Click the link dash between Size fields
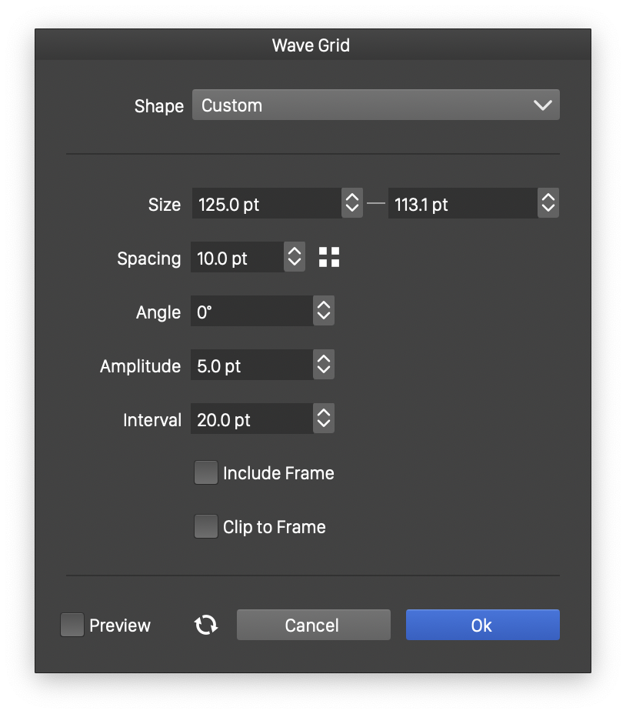This screenshot has height=714, width=626. (375, 204)
